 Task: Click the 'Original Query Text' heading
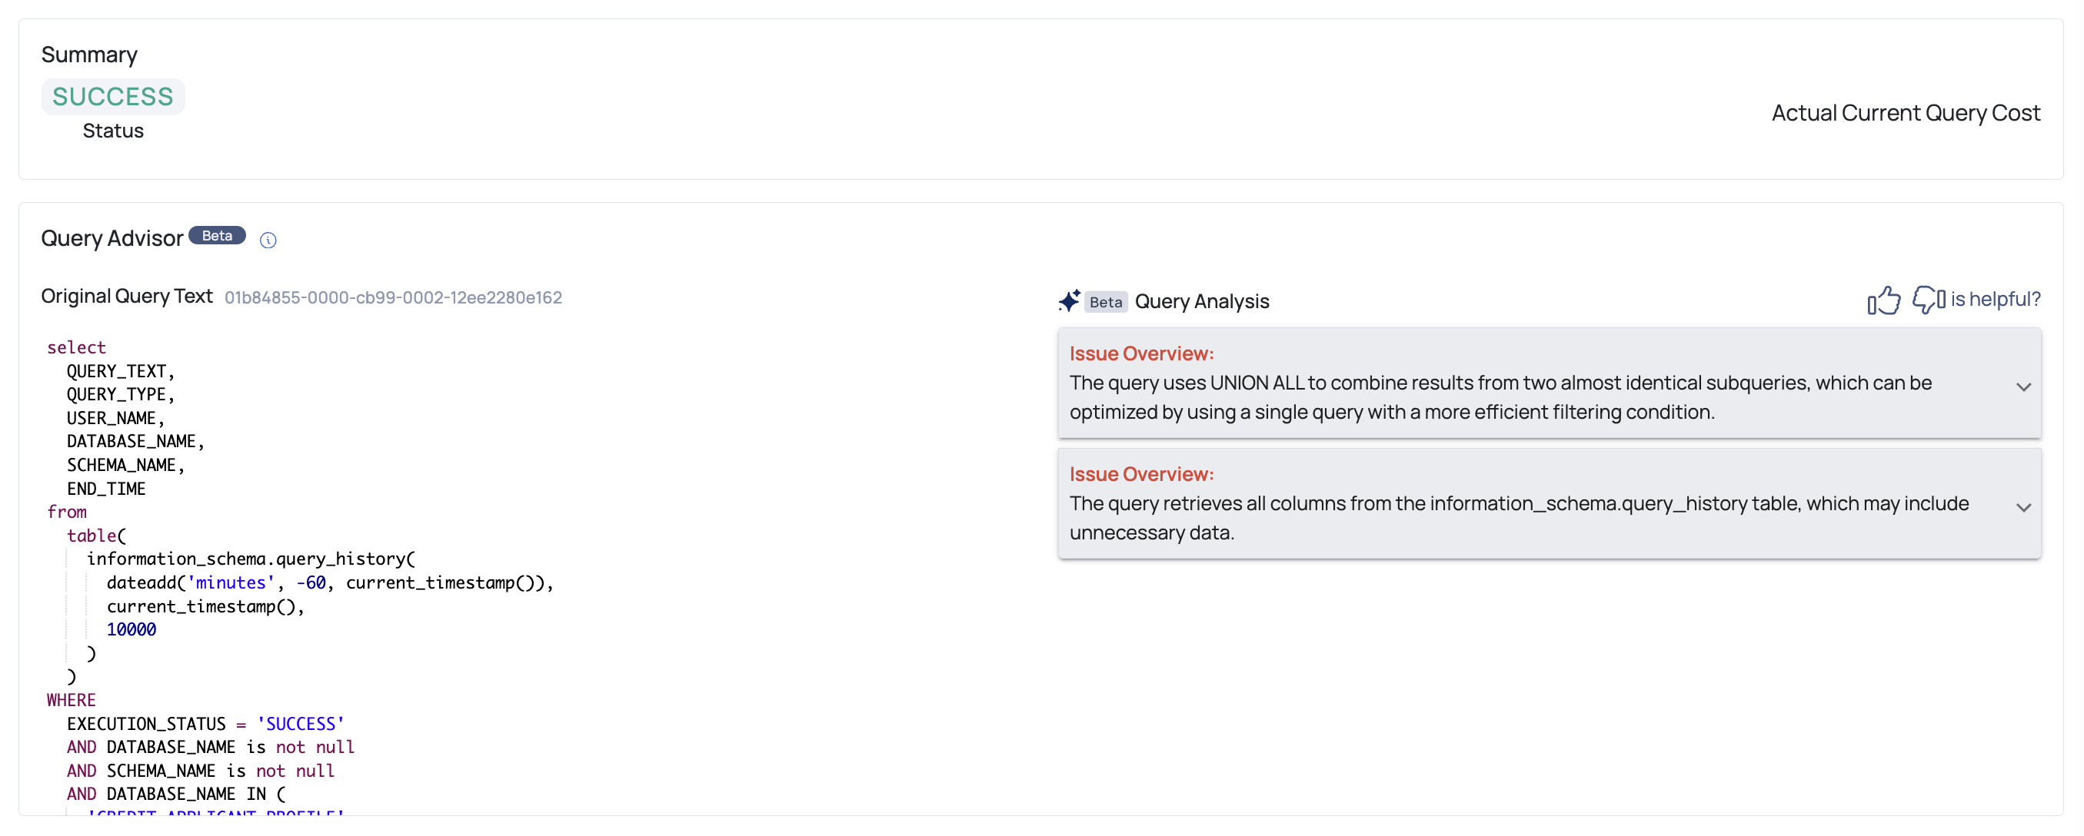[127, 296]
